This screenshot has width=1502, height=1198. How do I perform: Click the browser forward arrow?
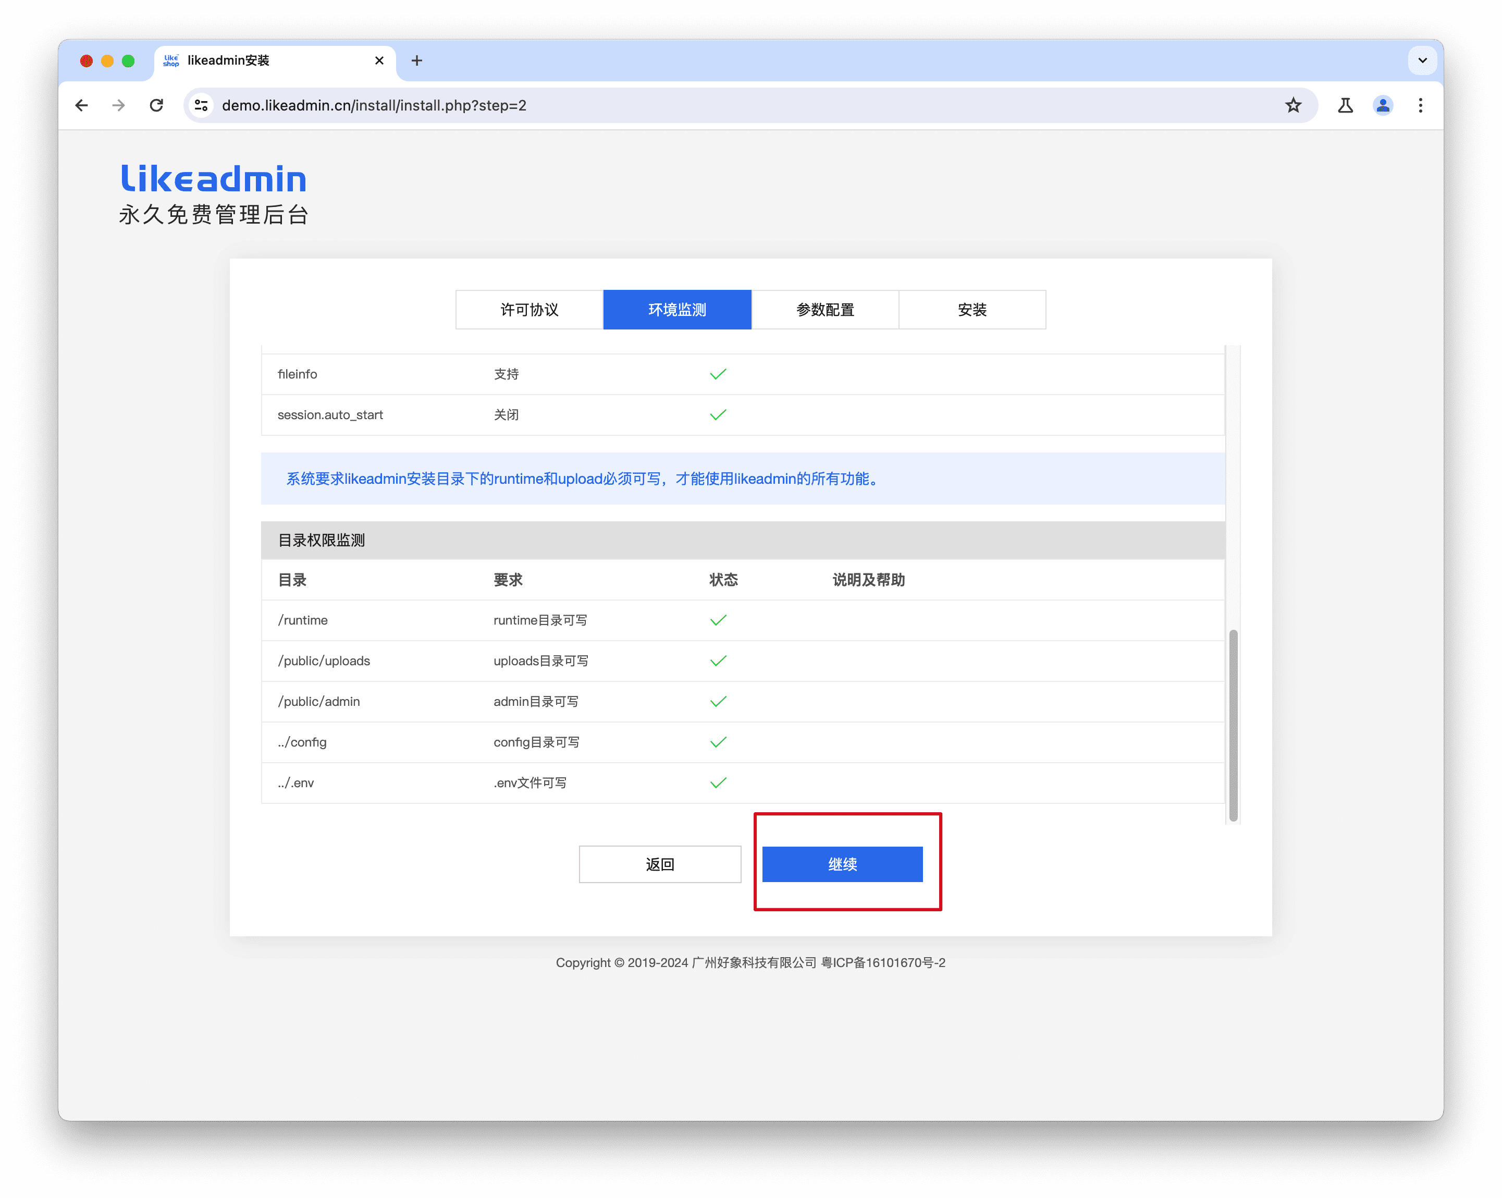pos(119,105)
